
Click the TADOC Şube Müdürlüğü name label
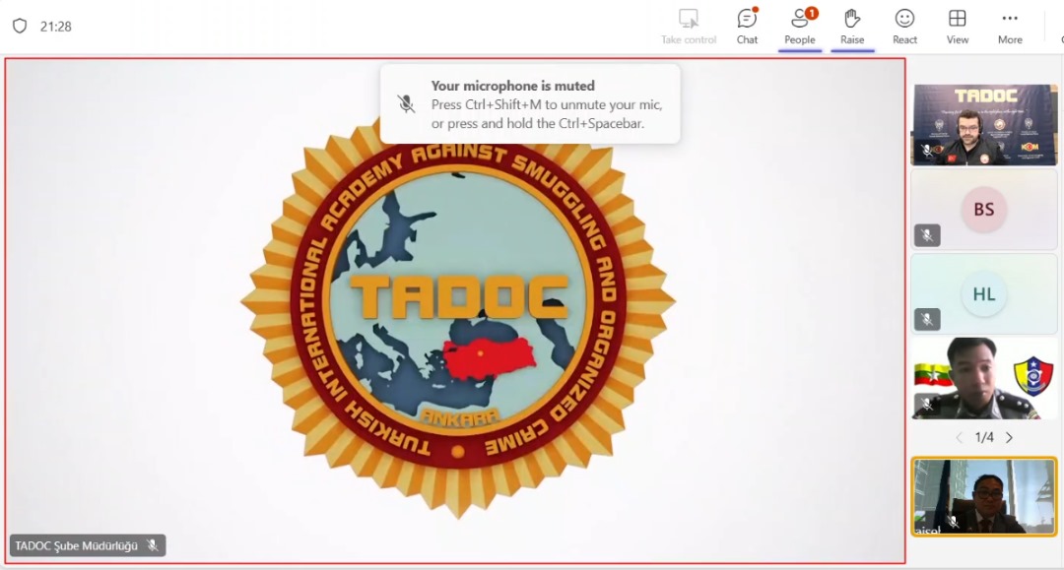tap(76, 545)
